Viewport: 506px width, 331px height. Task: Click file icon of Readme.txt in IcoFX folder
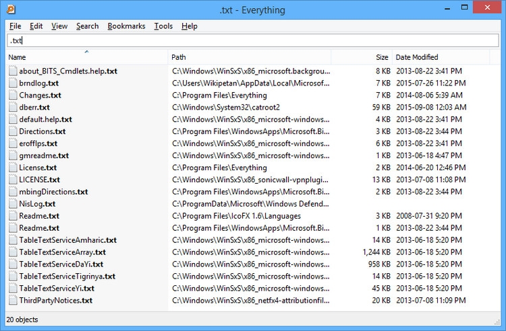click(x=13, y=216)
